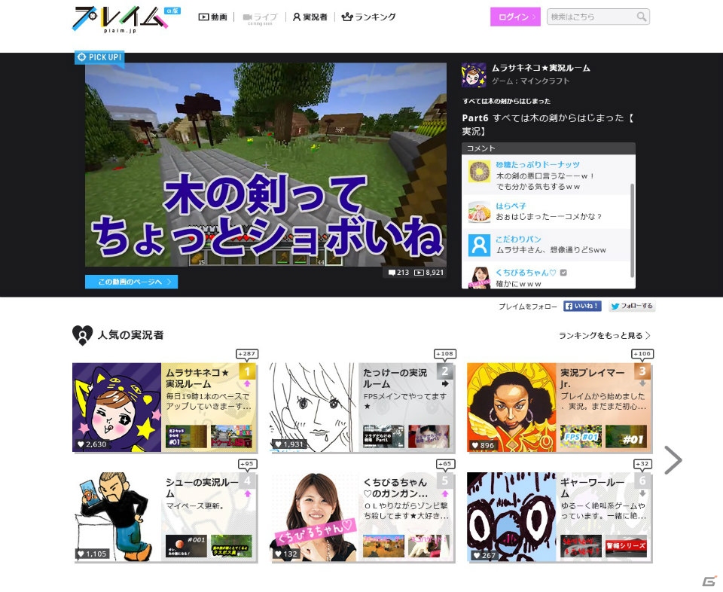This screenshot has height=592, width=723.
Task: Open commenter くちびるちゃん♡ name
Action: click(x=526, y=273)
